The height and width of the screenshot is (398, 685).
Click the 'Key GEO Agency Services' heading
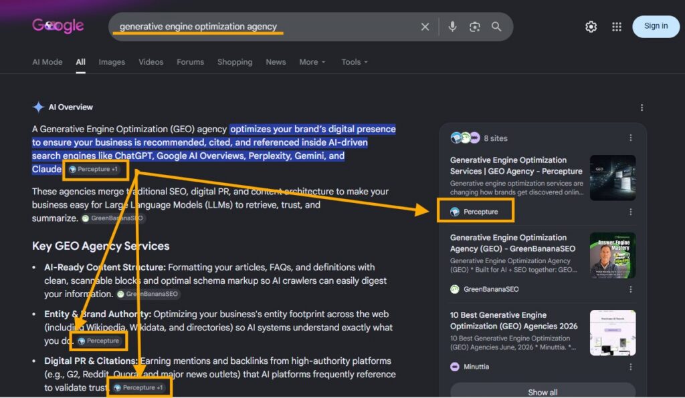click(100, 246)
